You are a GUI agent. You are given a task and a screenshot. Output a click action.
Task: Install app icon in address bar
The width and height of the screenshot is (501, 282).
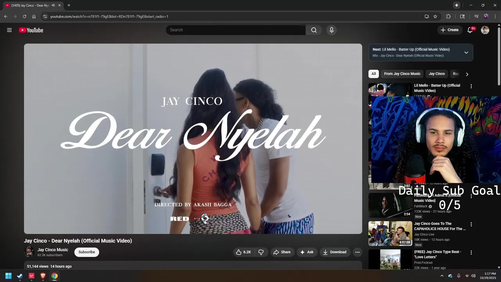427,16
